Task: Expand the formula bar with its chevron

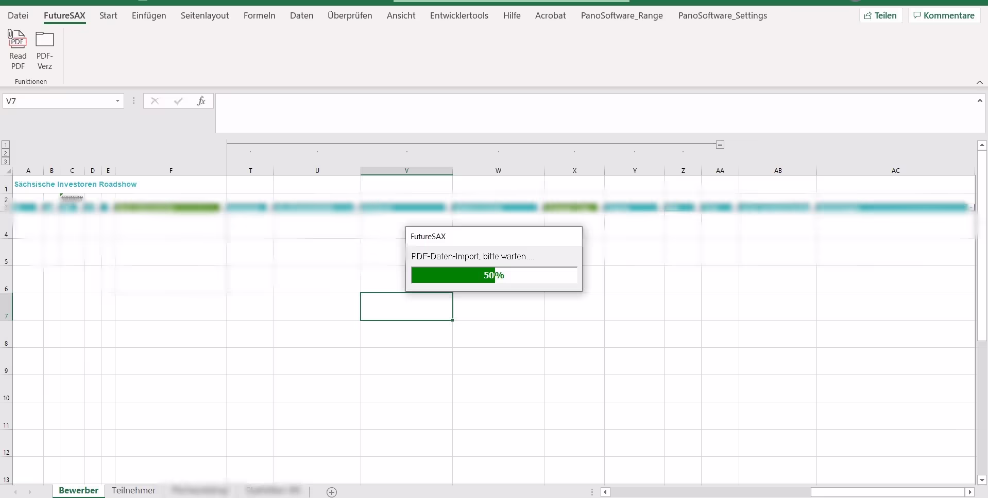Action: [x=980, y=101]
